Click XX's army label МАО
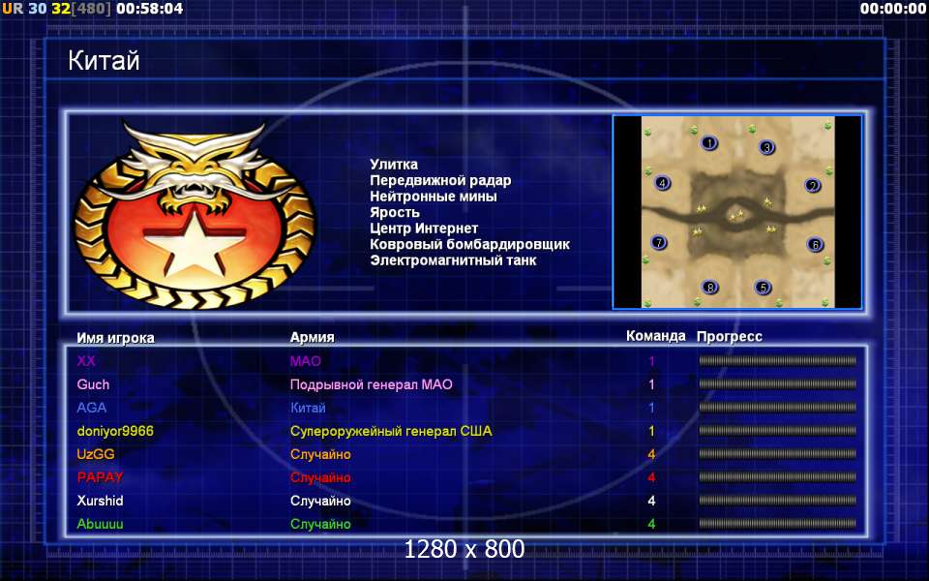This screenshot has height=581, width=929. coord(305,361)
